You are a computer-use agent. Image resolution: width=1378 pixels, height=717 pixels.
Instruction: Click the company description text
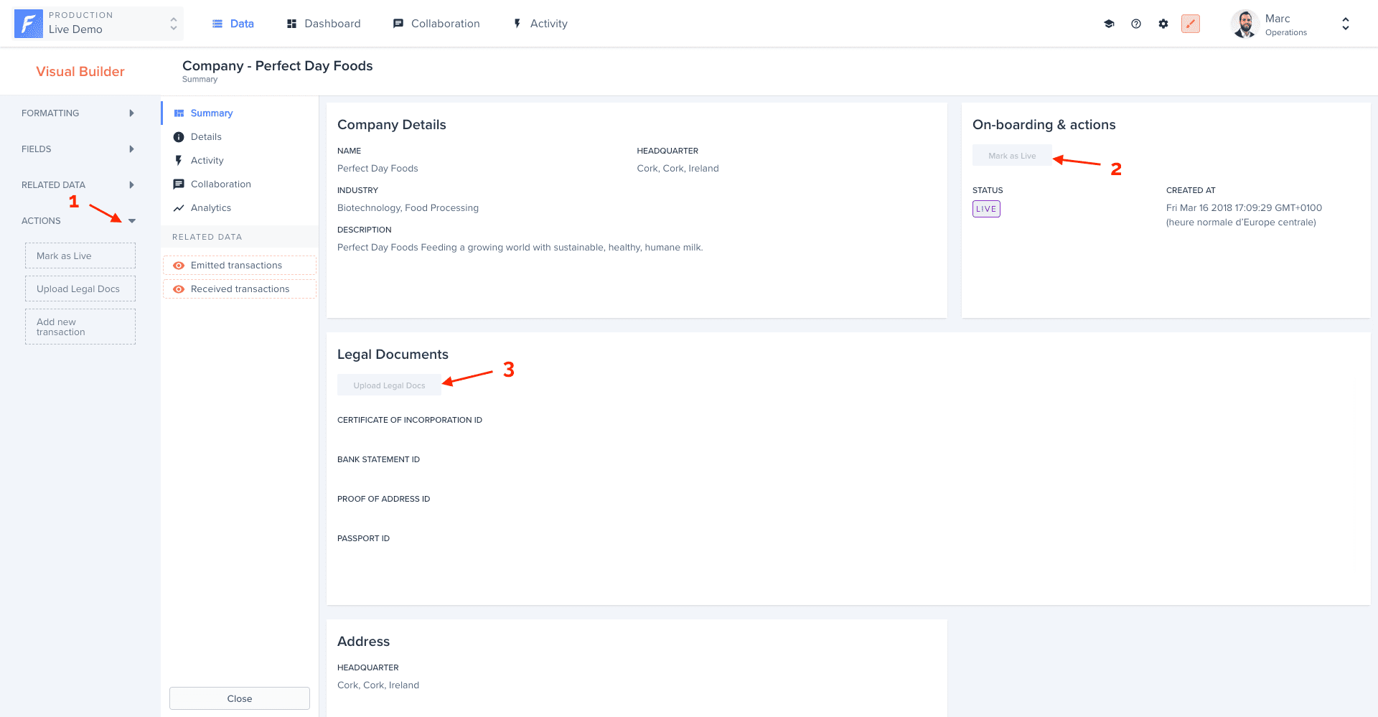(x=520, y=248)
